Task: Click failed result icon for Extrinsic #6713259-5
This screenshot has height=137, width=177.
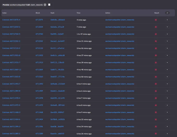Action: pyautogui.click(x=156, y=27)
